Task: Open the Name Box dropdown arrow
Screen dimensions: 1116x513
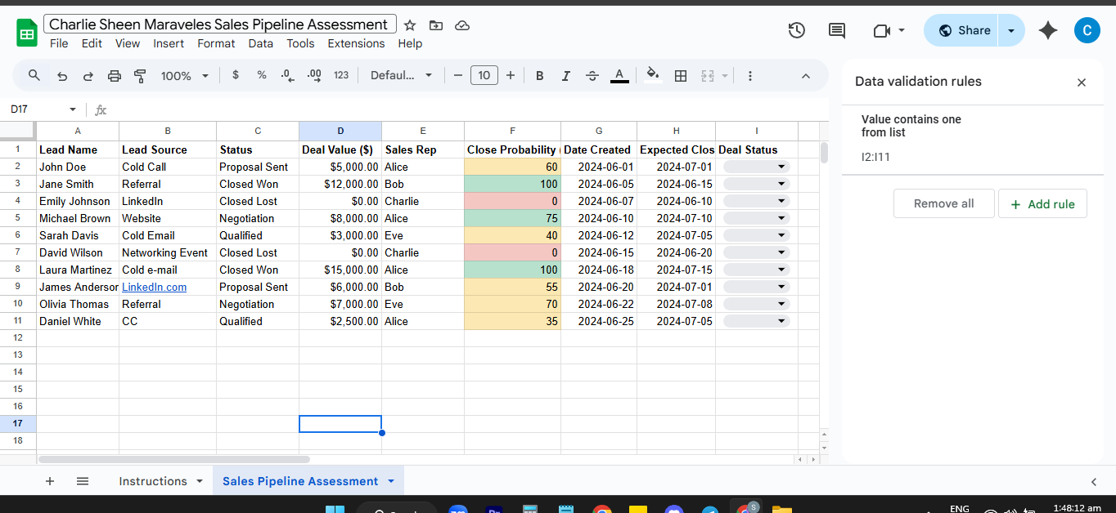Action: pos(72,109)
